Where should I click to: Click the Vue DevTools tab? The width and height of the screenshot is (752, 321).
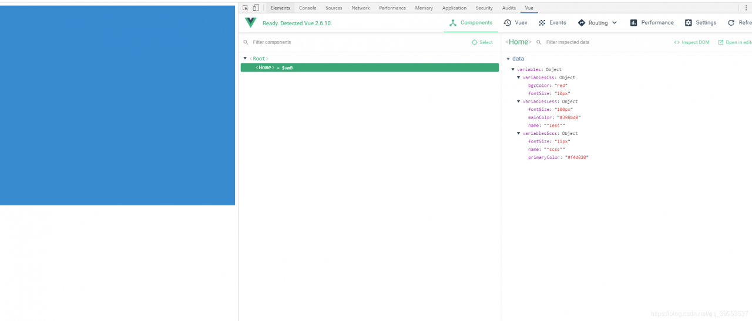529,8
